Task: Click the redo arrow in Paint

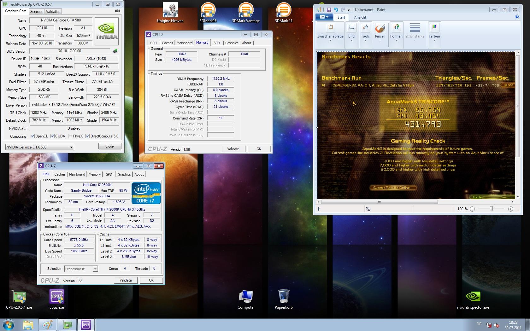Action: click(343, 10)
